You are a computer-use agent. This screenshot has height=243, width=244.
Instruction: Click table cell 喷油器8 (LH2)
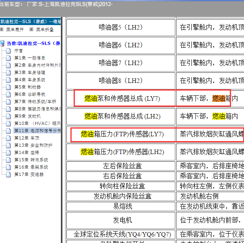(121, 81)
